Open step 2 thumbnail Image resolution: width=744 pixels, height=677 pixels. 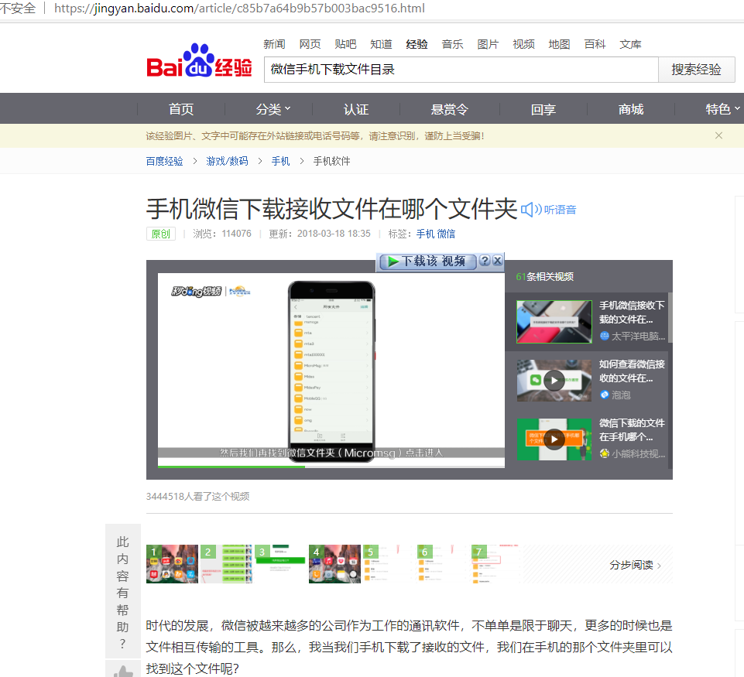(226, 564)
